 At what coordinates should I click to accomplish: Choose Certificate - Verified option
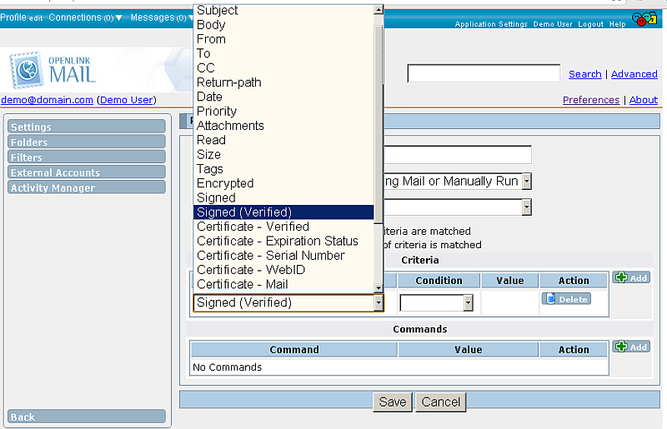pyautogui.click(x=283, y=227)
